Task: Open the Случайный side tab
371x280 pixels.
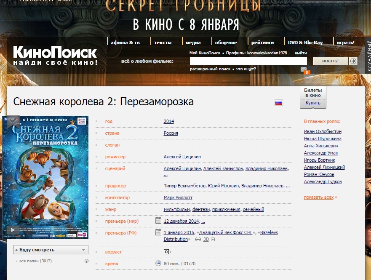Action: [368, 55]
